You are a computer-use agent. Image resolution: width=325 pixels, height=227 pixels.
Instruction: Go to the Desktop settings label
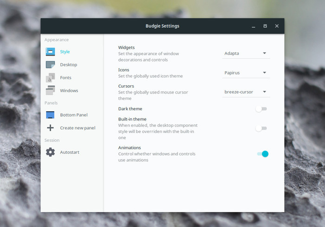(69, 65)
